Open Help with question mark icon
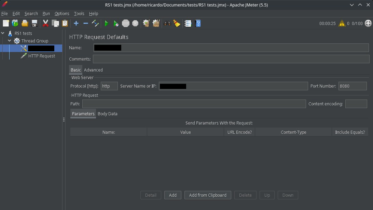Viewport: 373px width, 210px height. pyautogui.click(x=198, y=23)
